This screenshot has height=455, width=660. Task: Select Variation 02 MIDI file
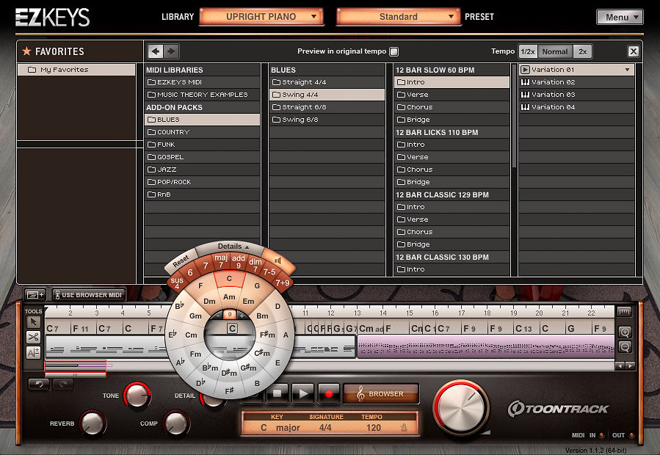click(x=576, y=82)
